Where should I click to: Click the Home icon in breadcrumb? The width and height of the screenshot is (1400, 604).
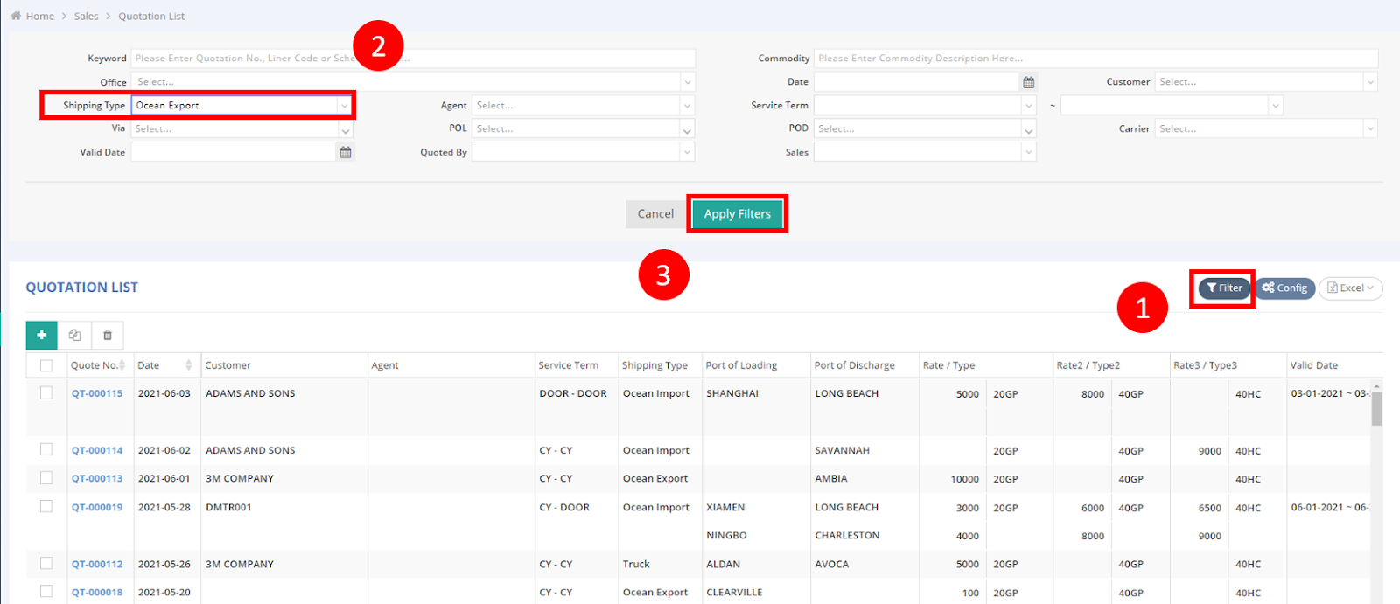pos(16,16)
